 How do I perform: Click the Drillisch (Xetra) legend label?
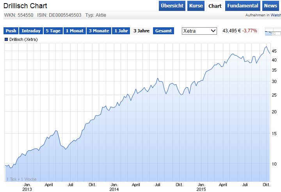tap(23, 39)
